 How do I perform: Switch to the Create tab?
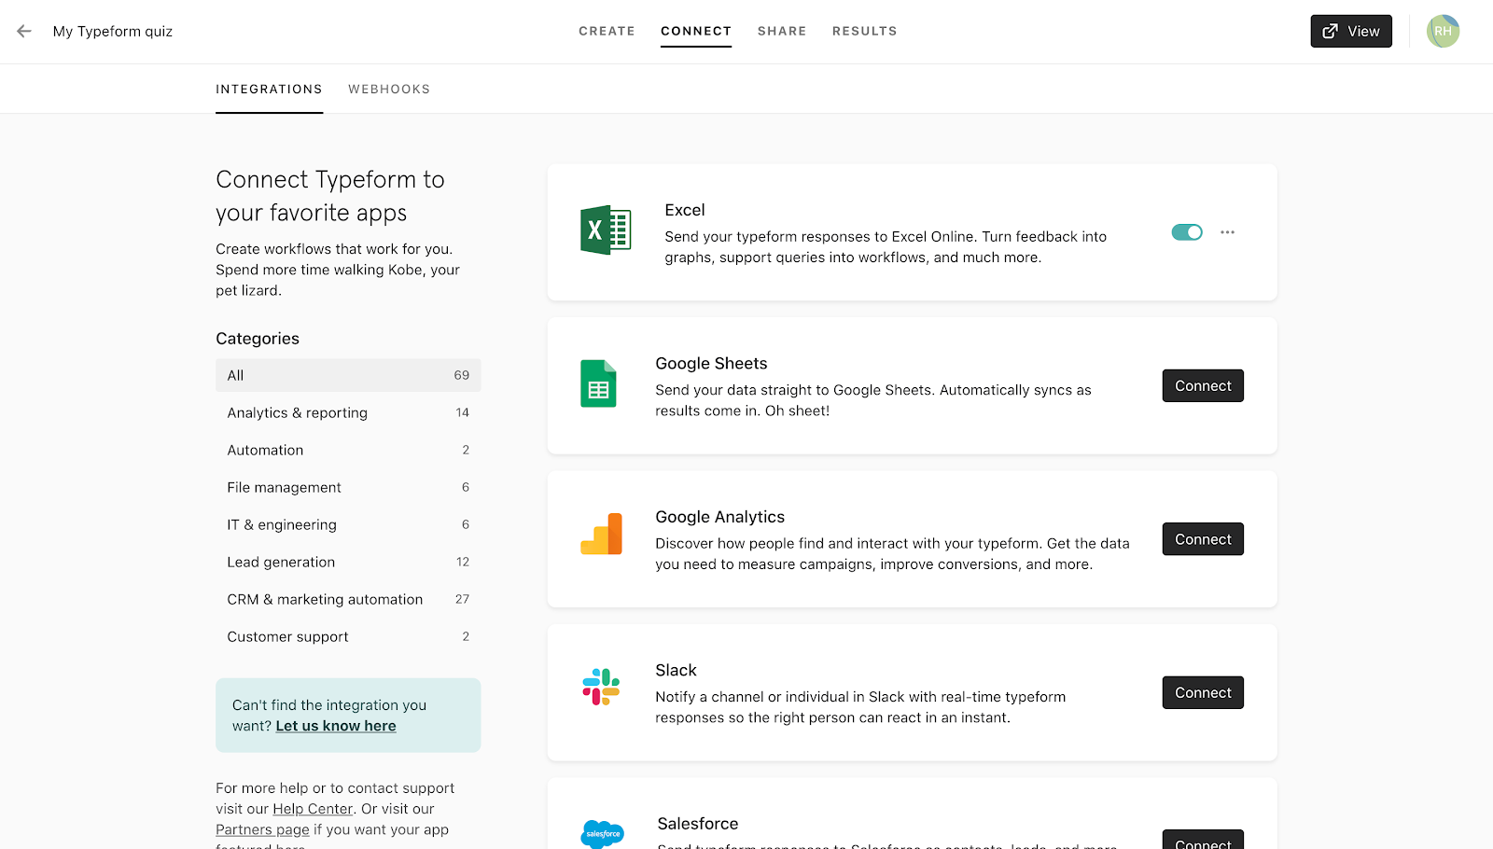click(607, 31)
